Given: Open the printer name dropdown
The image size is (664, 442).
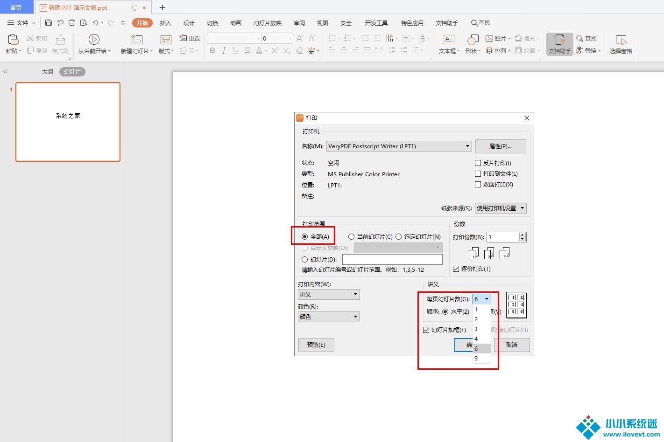Looking at the screenshot, I should (467, 146).
